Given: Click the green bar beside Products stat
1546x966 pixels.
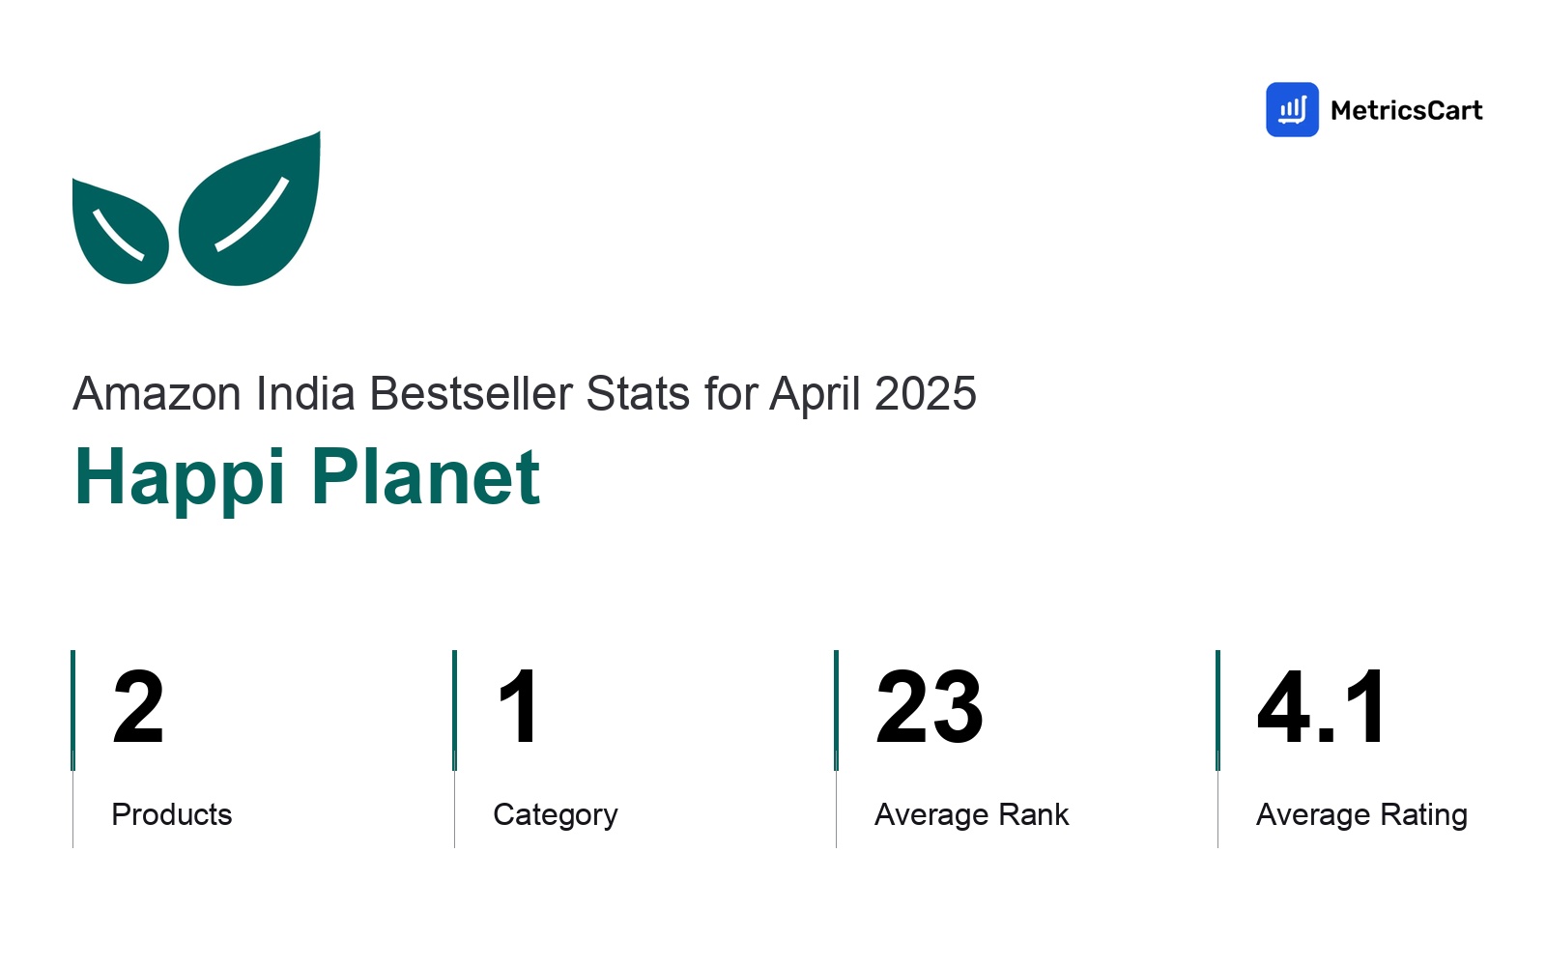Looking at the screenshot, I should pos(72,710).
